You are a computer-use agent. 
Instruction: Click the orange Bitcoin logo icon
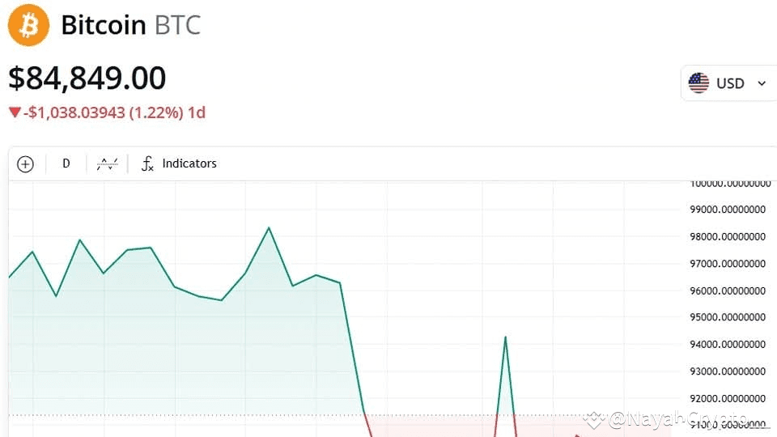(x=29, y=25)
